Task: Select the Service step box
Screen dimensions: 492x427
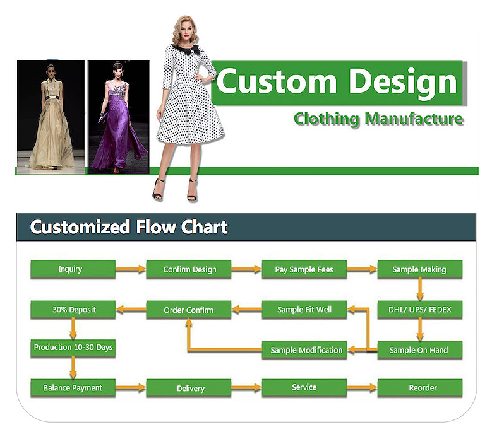Action: pos(304,388)
